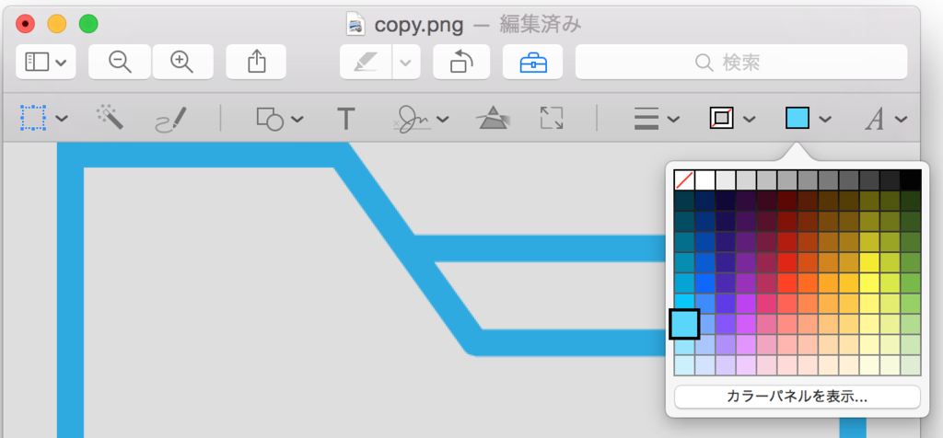The height and width of the screenshot is (438, 943).
Task: Choose the no-color swatch with red slash
Action: (x=684, y=179)
